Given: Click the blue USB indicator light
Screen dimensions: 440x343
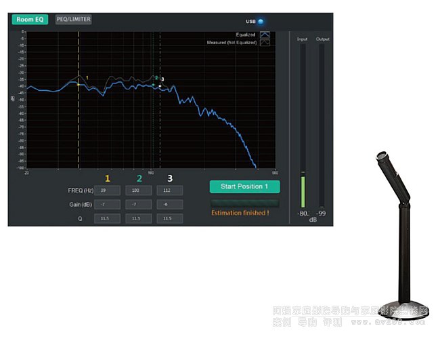Looking at the screenshot, I should (x=261, y=21).
